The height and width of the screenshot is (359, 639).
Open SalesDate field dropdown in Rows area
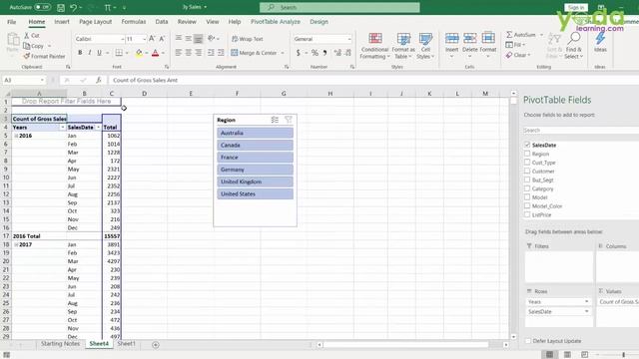point(586,311)
